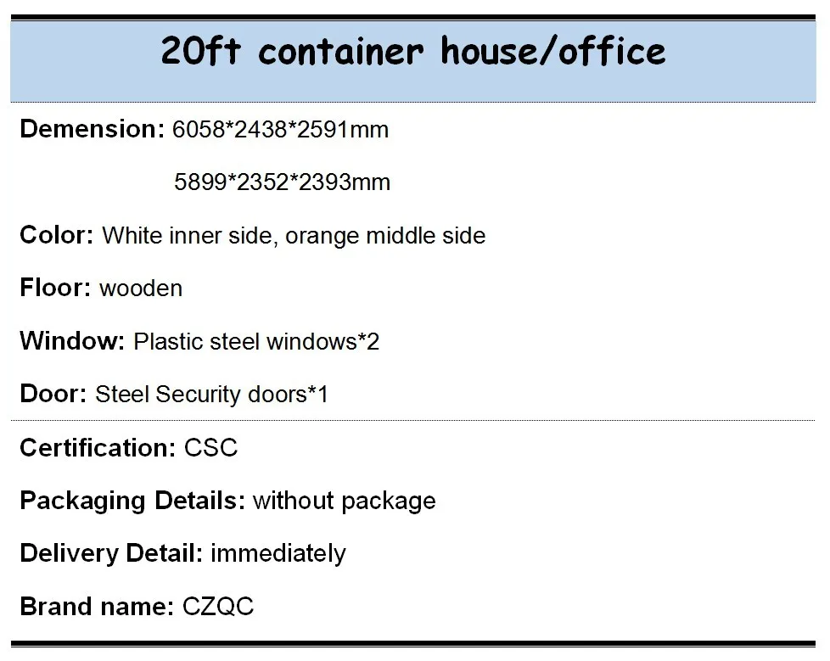Viewport: 830px width, 661px height.
Task: Click the "White inner side, orange middle side" text
Action: pos(294,236)
